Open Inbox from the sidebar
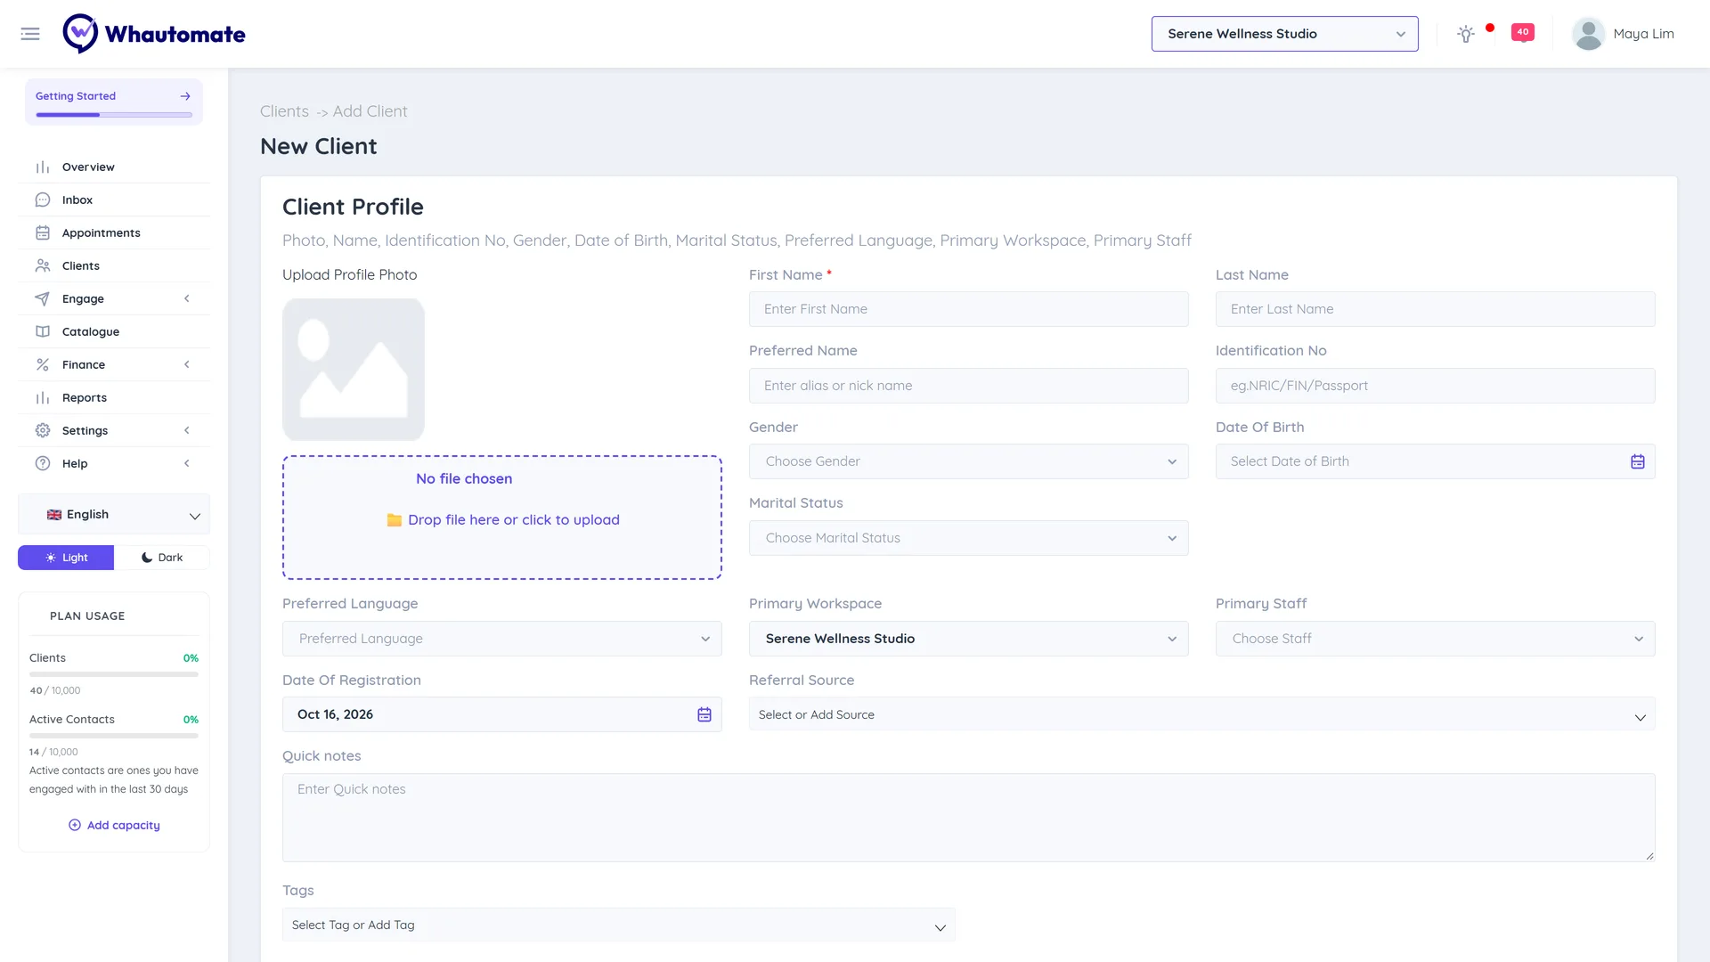Screen dimensions: 1710x962 (x=114, y=200)
